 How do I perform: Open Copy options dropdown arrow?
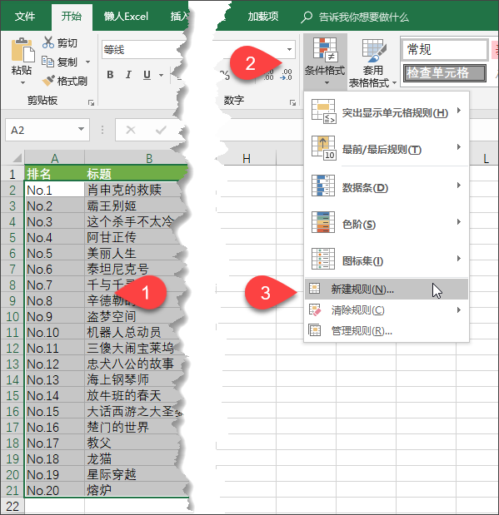coord(87,62)
